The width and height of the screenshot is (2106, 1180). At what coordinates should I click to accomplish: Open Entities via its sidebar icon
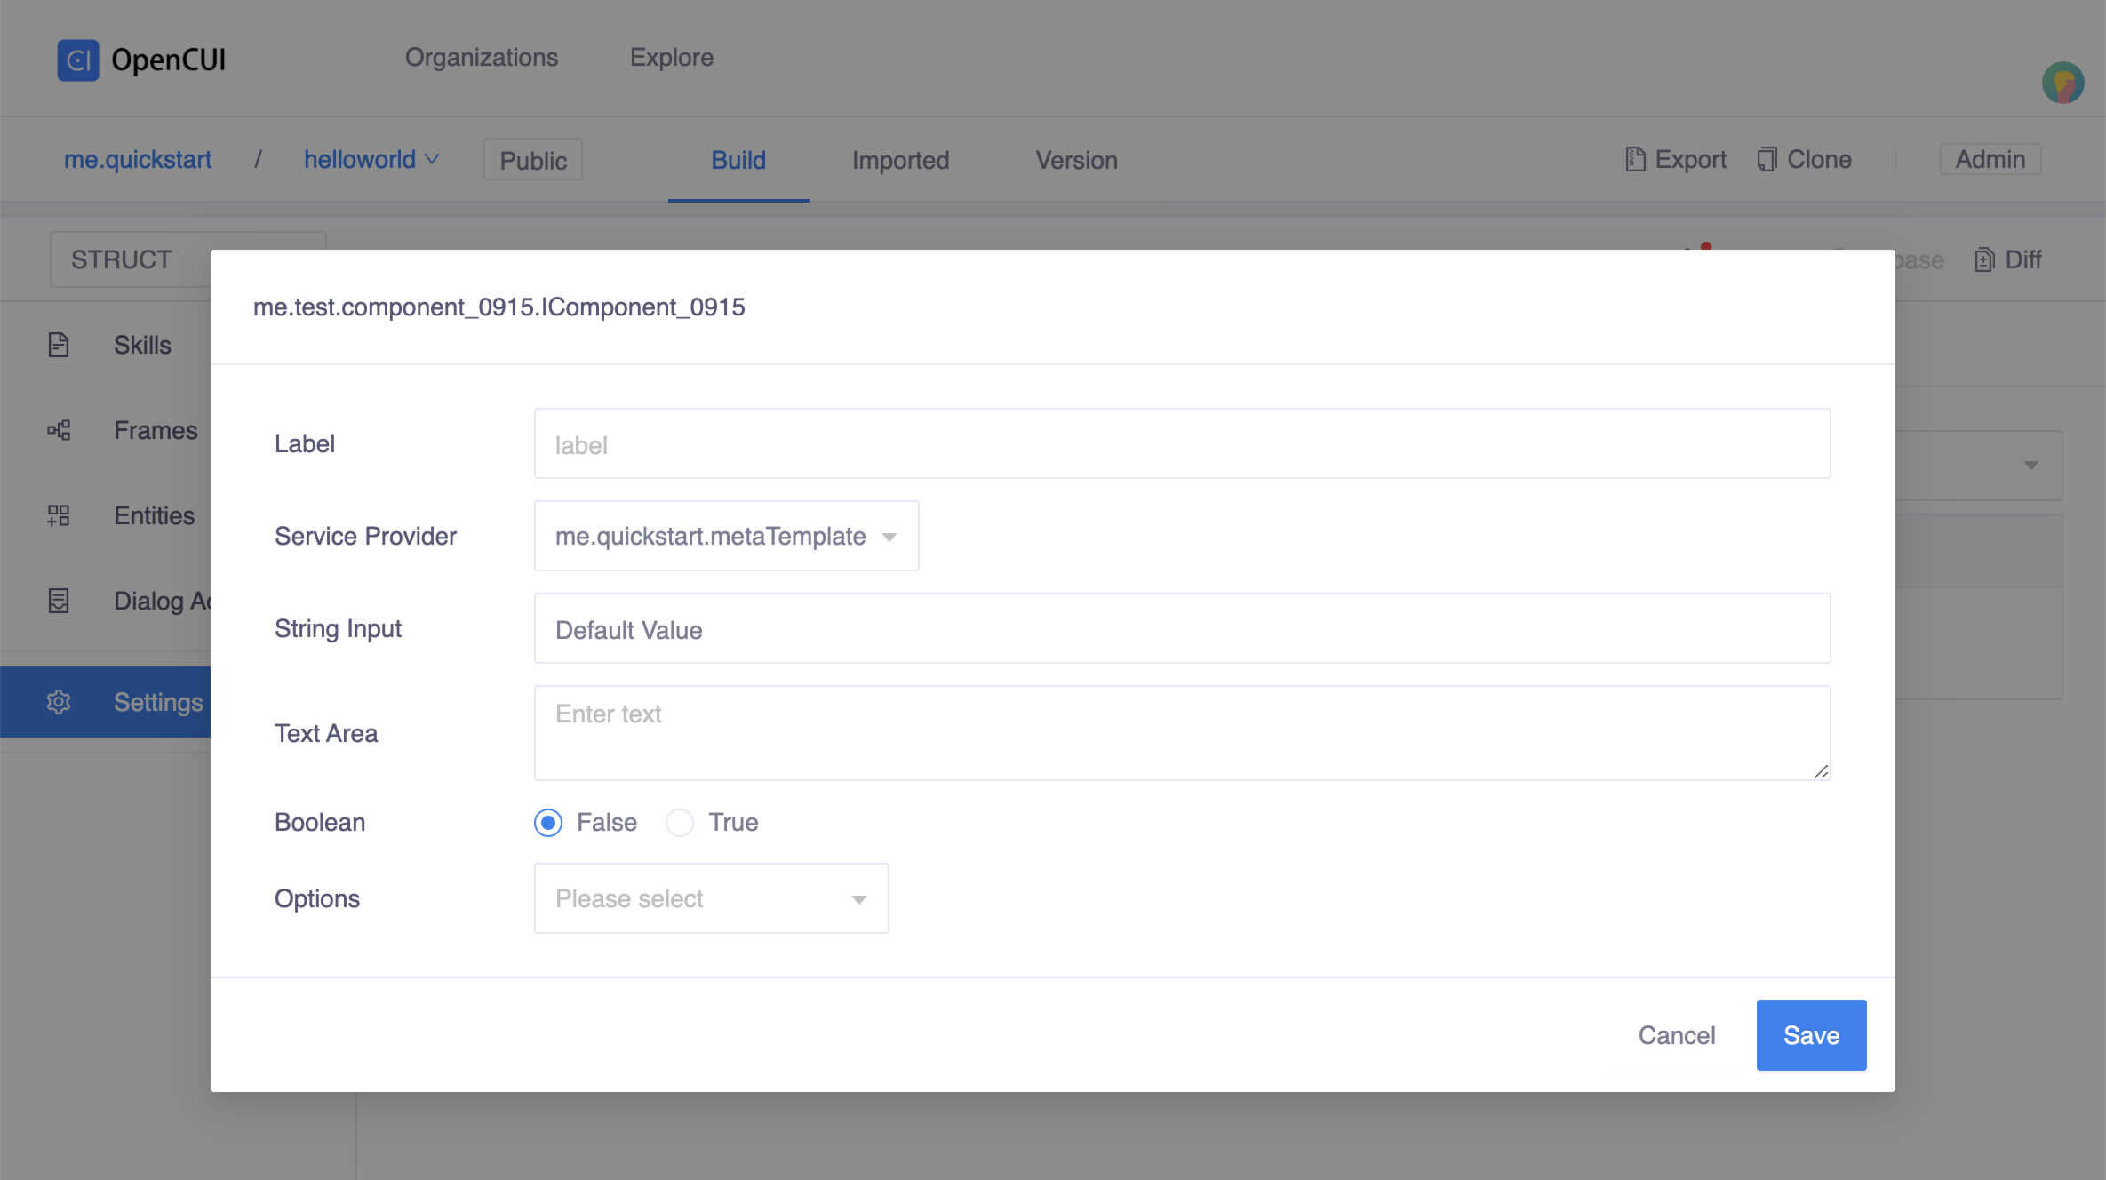(x=59, y=515)
